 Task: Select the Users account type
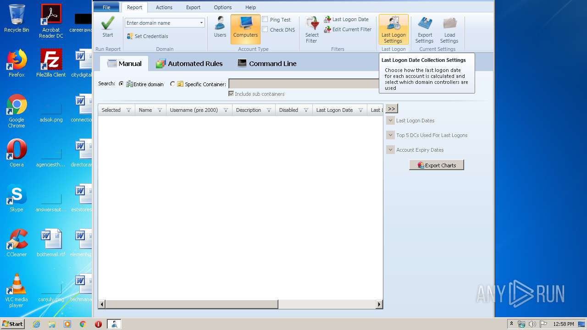[220, 27]
